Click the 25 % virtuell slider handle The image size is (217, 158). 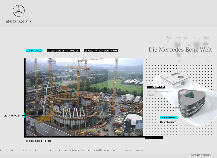25,116
